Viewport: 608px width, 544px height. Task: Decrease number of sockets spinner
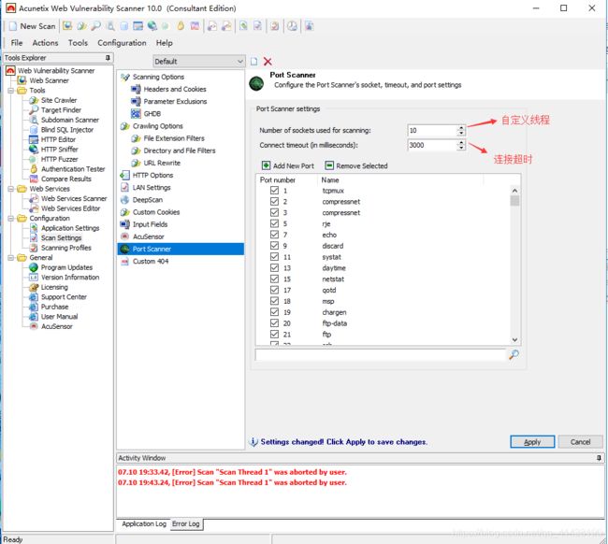click(461, 133)
